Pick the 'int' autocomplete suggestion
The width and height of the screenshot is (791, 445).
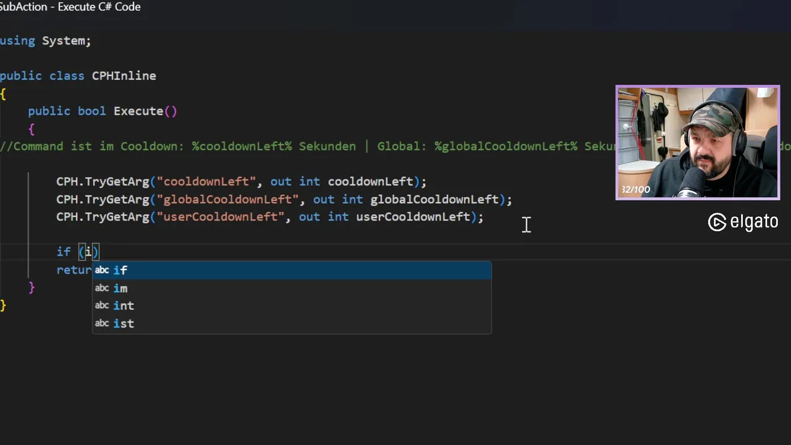(292, 305)
